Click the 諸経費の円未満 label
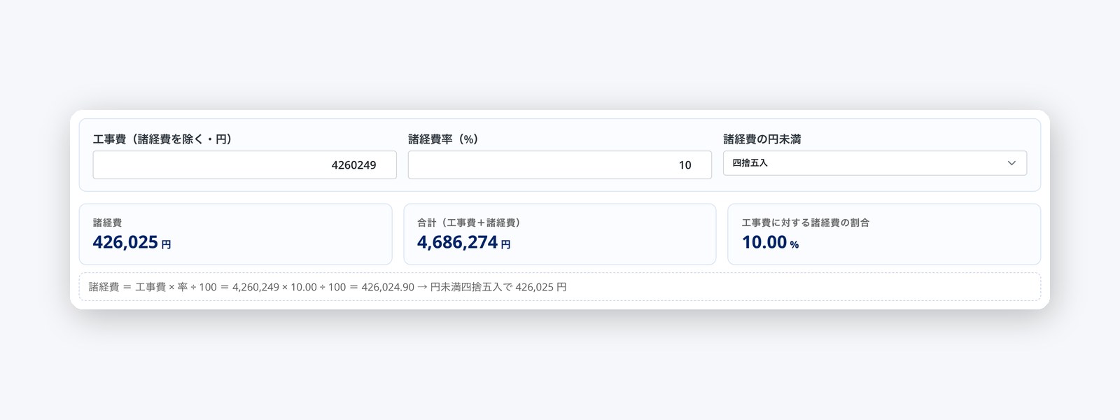Image resolution: width=1120 pixels, height=420 pixels. pos(762,139)
